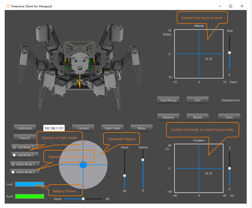Click the Z slider handle

pyautogui.click(x=230, y=168)
